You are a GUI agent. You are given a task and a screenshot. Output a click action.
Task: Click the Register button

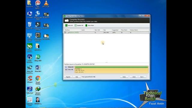coord(68,77)
